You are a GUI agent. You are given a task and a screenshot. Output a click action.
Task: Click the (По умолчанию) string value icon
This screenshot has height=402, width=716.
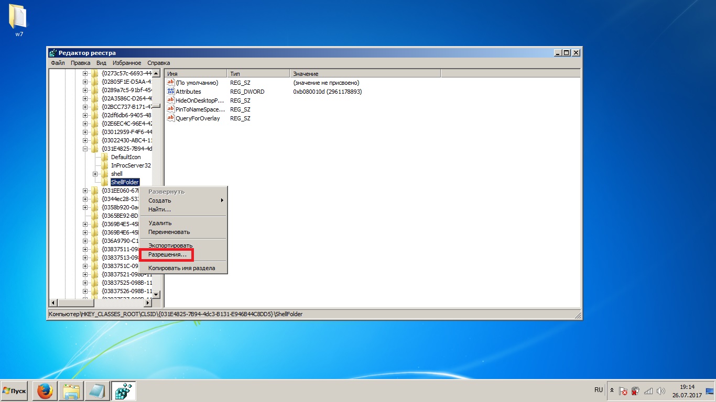coord(170,83)
